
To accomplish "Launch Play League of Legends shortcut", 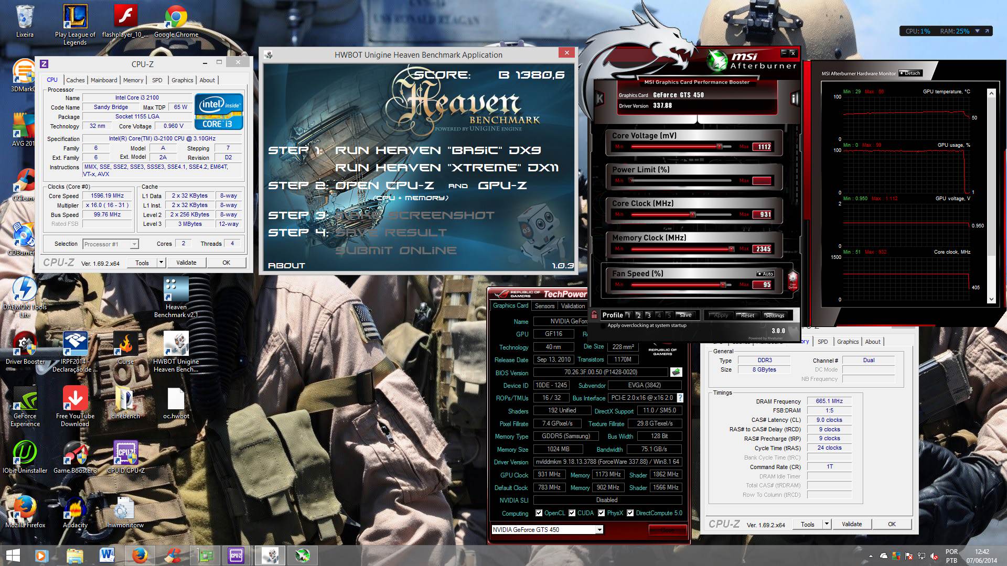I will [x=75, y=25].
